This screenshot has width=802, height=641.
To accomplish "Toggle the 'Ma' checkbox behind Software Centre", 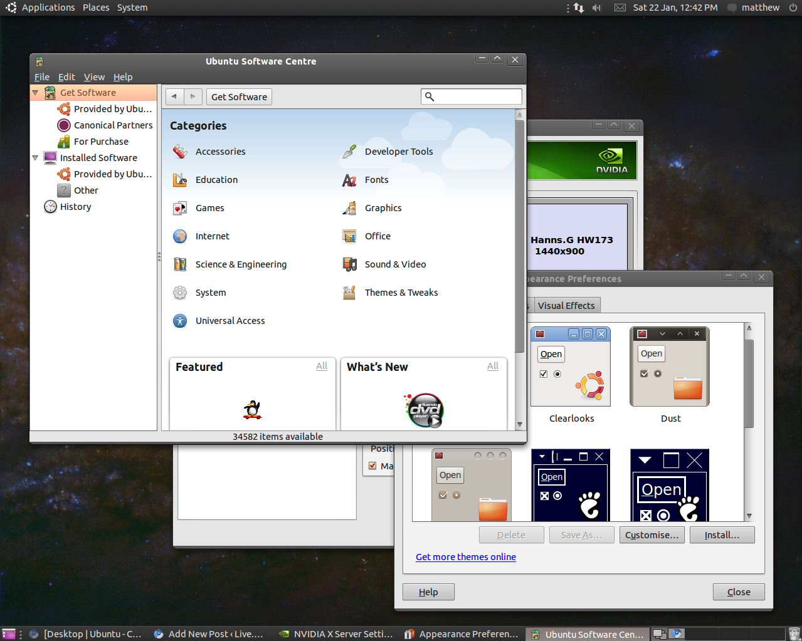I will coord(372,466).
